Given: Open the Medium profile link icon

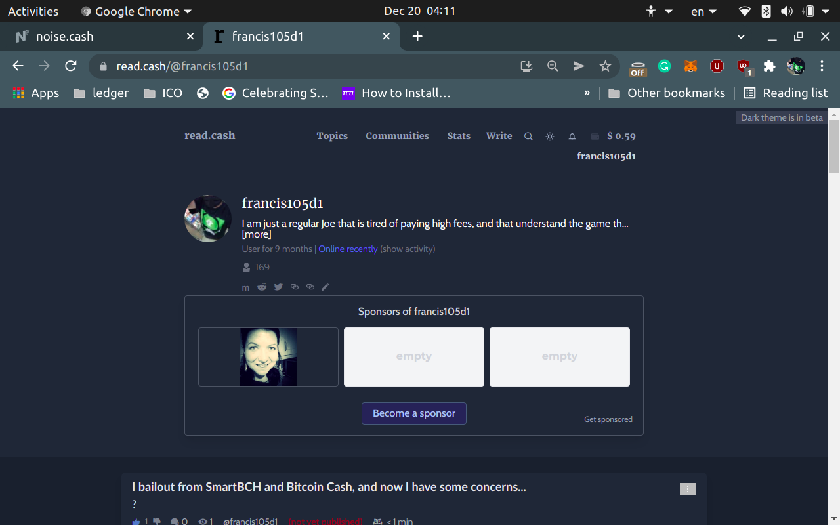Looking at the screenshot, I should [245, 287].
